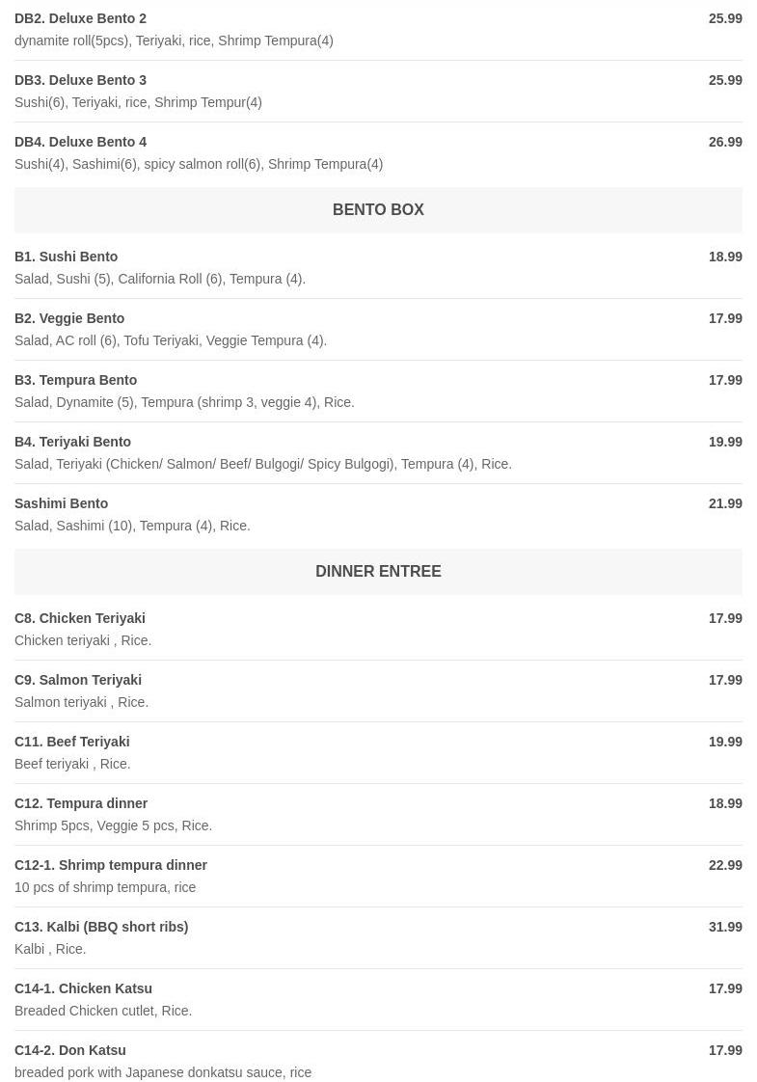Choose DB4. Deluxe Bento 4

[x=81, y=143]
